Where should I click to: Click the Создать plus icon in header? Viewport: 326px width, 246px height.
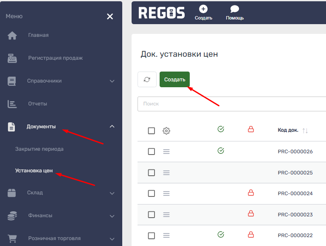pos(203,9)
